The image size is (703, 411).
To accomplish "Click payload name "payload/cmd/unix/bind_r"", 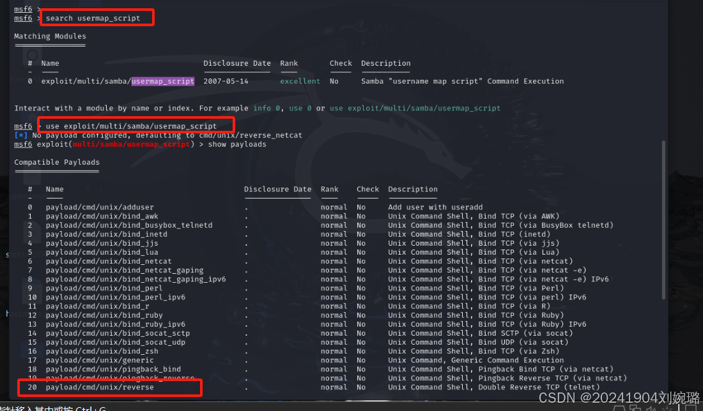I will tap(97, 306).
